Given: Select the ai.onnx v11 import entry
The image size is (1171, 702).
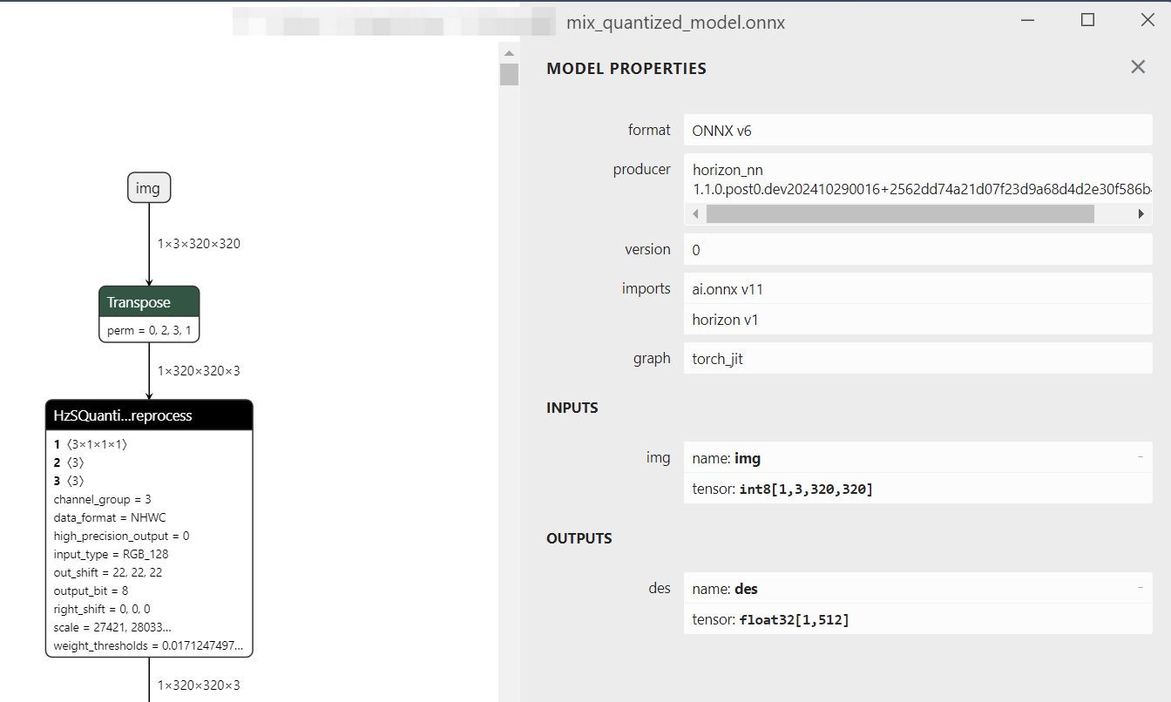Looking at the screenshot, I should [917, 288].
